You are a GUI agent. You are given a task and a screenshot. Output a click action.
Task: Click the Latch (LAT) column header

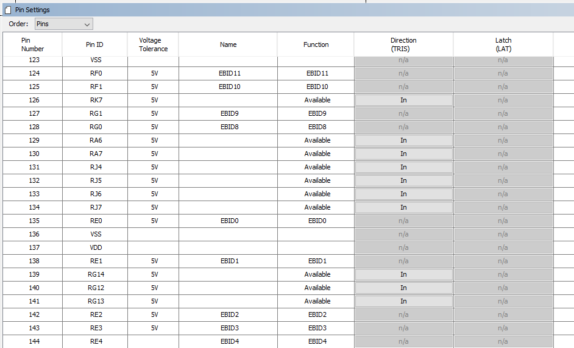tap(503, 44)
